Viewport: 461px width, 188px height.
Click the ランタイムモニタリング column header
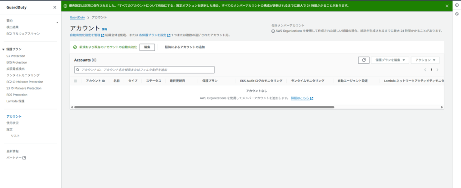coord(307,81)
